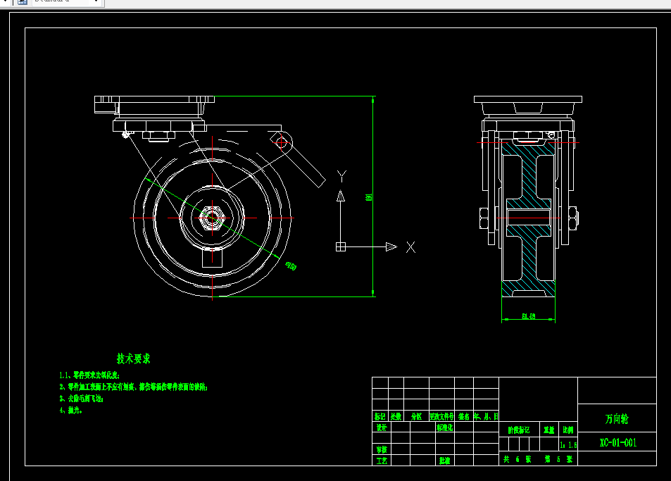Select the 工艺 row label
671x481 pixels.
[382, 461]
